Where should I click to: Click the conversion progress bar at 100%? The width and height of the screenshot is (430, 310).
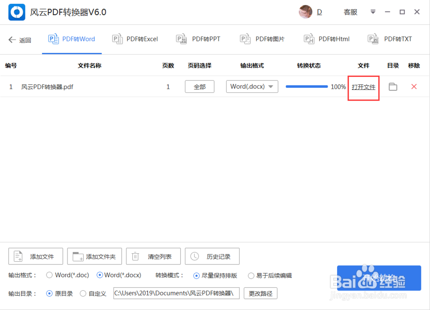[x=307, y=86]
